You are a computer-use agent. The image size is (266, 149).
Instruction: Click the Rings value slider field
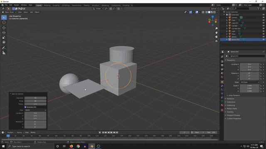pyautogui.click(x=35, y=101)
